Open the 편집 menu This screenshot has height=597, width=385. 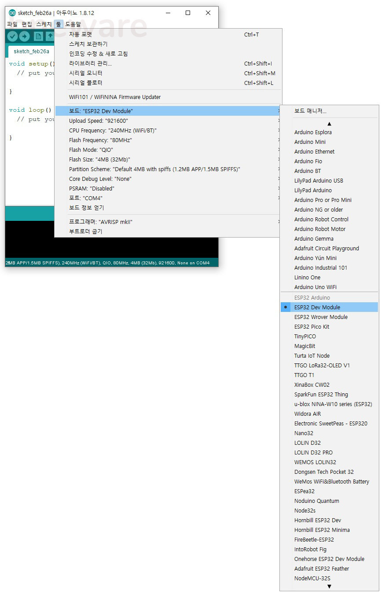click(27, 24)
